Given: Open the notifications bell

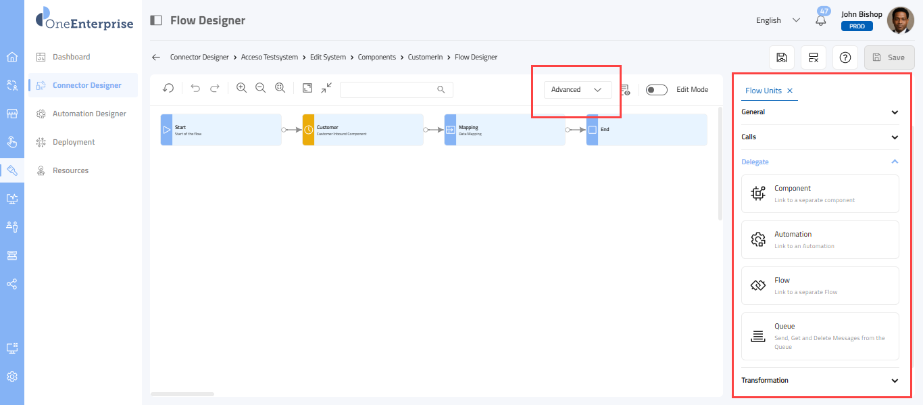Looking at the screenshot, I should tap(821, 20).
